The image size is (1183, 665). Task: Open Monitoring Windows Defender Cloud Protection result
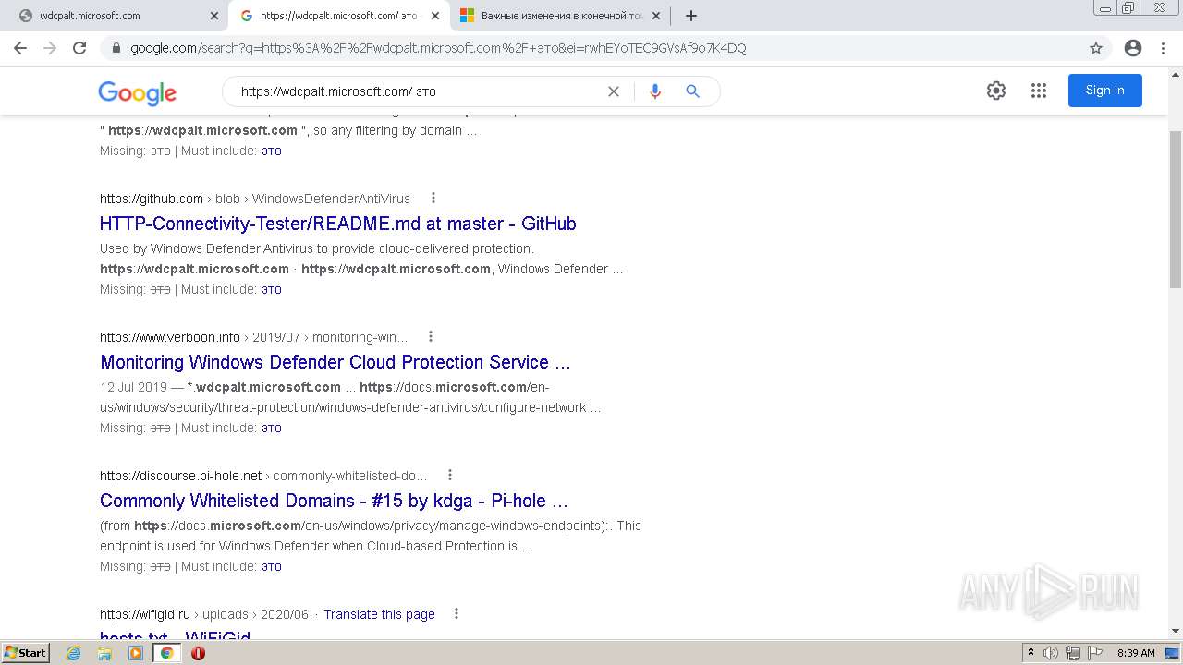335,362
